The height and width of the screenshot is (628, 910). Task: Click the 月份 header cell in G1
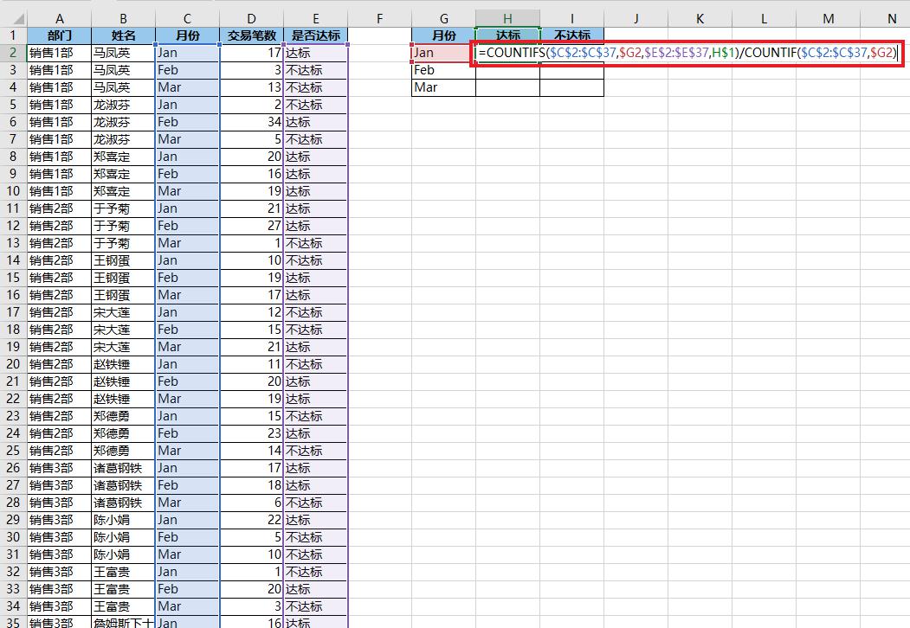pos(444,35)
